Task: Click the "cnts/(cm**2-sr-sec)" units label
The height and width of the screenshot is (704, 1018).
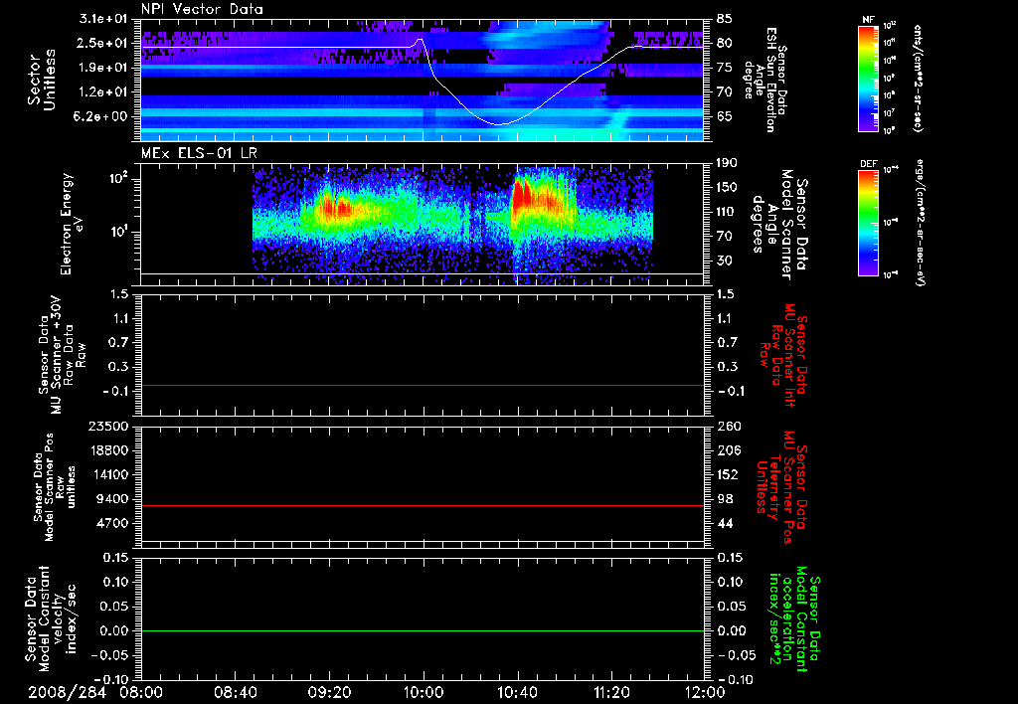Action: tap(918, 78)
